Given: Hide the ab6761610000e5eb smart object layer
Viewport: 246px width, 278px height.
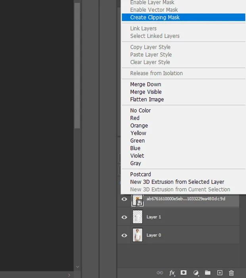Looking at the screenshot, I should (x=124, y=199).
